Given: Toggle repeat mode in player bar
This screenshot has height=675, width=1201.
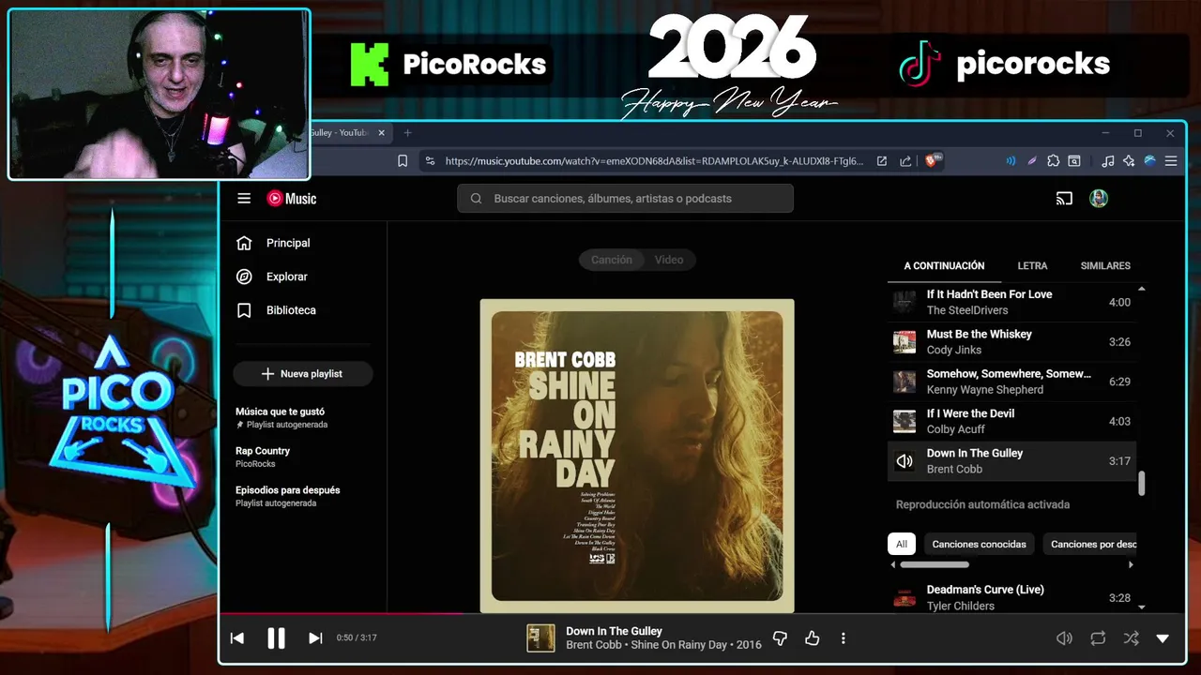Looking at the screenshot, I should 1098,638.
